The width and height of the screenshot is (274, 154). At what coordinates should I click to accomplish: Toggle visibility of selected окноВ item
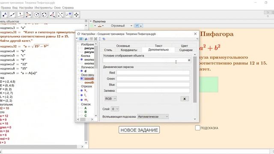click(x=81, y=79)
